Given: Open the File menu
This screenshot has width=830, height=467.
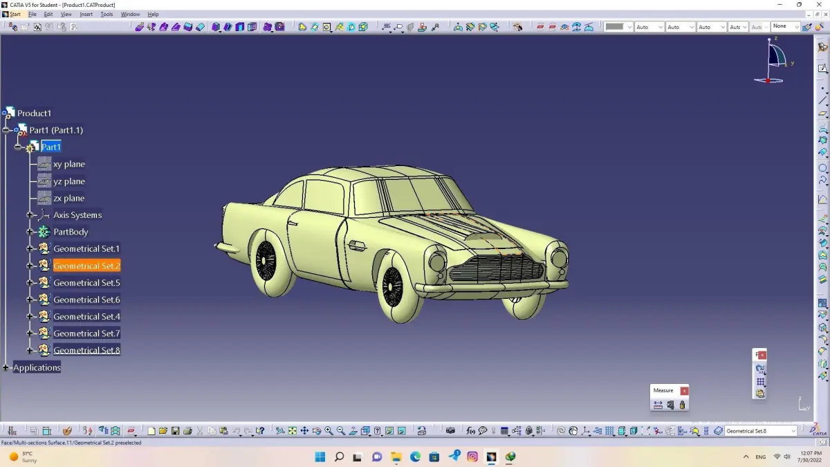Looking at the screenshot, I should coord(32,14).
